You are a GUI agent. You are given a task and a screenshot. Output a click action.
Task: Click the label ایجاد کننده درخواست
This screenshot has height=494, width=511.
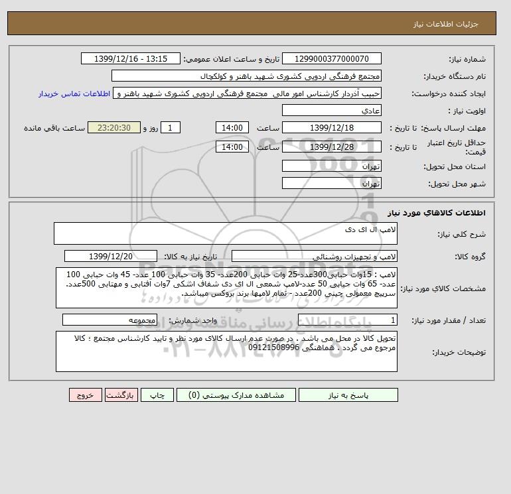click(x=449, y=93)
